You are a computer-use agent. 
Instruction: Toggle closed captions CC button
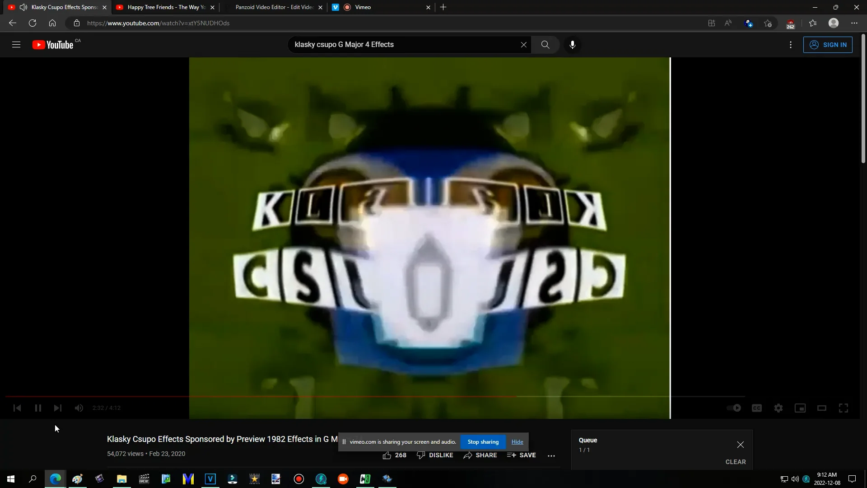[757, 408]
